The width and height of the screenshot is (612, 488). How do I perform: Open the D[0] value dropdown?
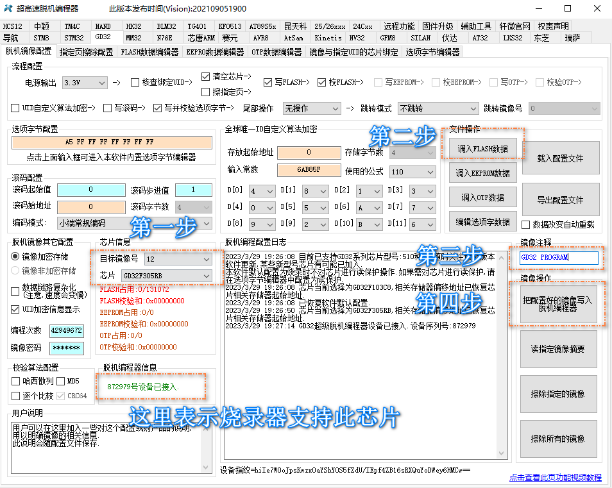(x=262, y=191)
